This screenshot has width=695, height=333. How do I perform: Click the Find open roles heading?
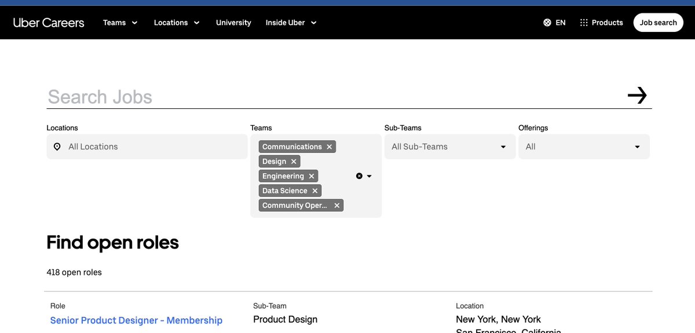pos(112,242)
